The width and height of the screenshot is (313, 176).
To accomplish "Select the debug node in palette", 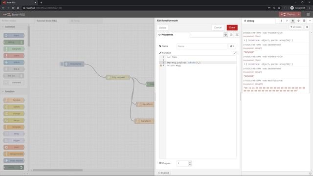I will (14, 43).
